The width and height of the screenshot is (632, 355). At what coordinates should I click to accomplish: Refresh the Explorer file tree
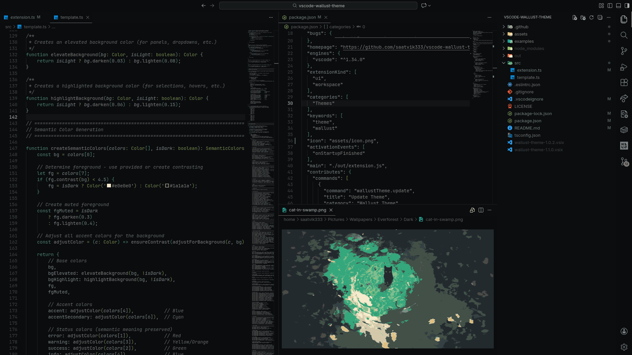592,18
